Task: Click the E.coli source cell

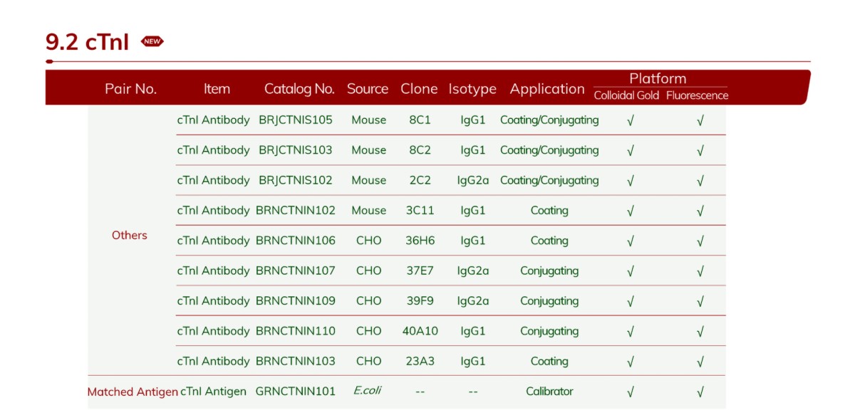Action: (368, 391)
